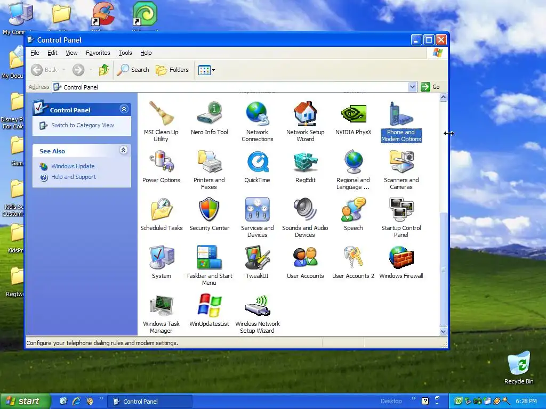546x409 pixels.
Task: Open the File menu
Action: pyautogui.click(x=35, y=53)
